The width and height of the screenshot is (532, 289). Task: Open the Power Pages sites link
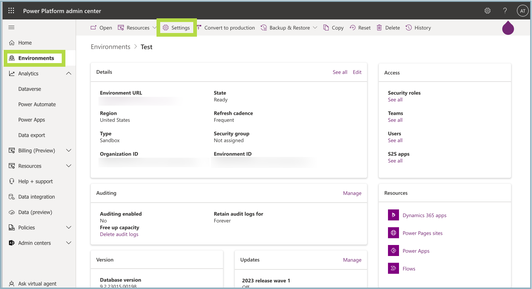click(x=423, y=233)
